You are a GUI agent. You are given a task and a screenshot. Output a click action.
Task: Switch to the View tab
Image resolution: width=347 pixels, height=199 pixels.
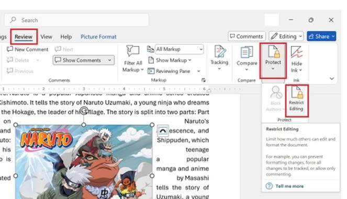point(46,37)
